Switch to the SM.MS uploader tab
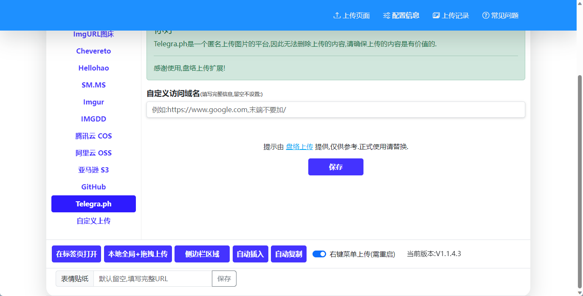583x296 pixels. point(93,85)
